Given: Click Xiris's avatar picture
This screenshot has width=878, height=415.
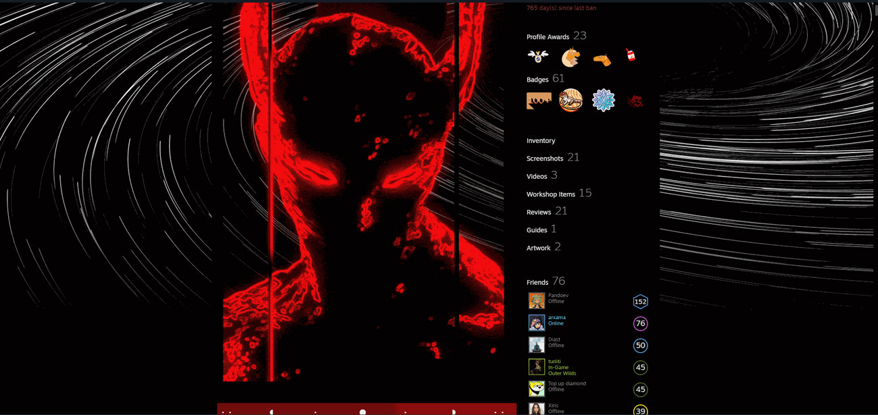Looking at the screenshot, I should click(537, 409).
